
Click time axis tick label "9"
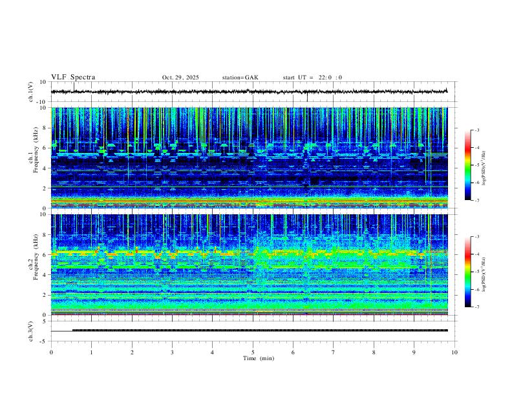pos(414,352)
